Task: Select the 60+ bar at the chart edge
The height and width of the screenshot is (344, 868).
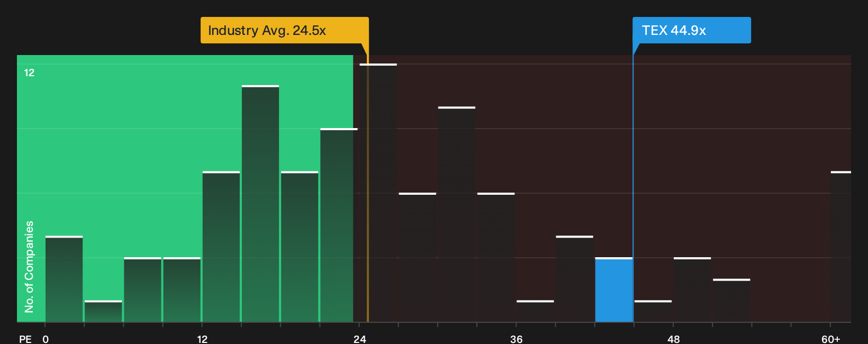Action: [x=841, y=247]
